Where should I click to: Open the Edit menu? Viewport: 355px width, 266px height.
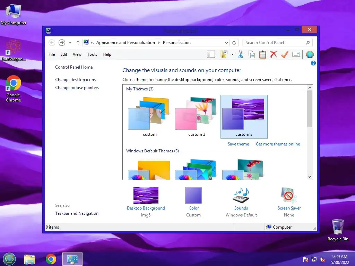point(64,54)
